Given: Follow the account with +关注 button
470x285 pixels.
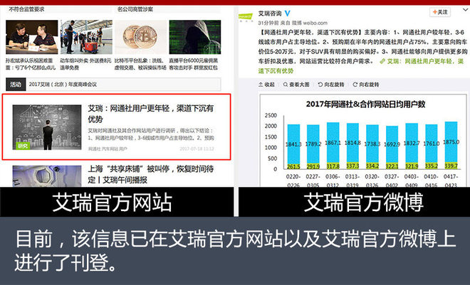Looking at the screenshot, I should pos(440,12).
